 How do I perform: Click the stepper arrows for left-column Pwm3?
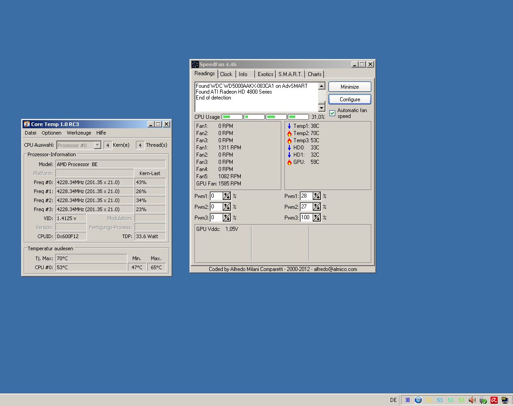[x=227, y=217]
